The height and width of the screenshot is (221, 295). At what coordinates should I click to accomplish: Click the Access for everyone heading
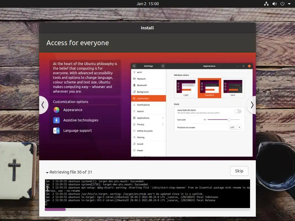[77, 43]
